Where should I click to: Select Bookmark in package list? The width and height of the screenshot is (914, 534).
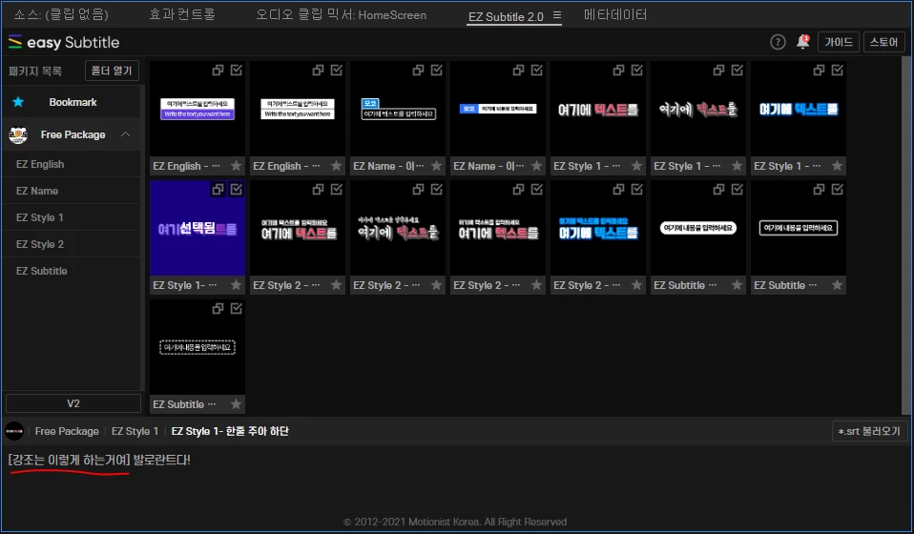point(72,102)
